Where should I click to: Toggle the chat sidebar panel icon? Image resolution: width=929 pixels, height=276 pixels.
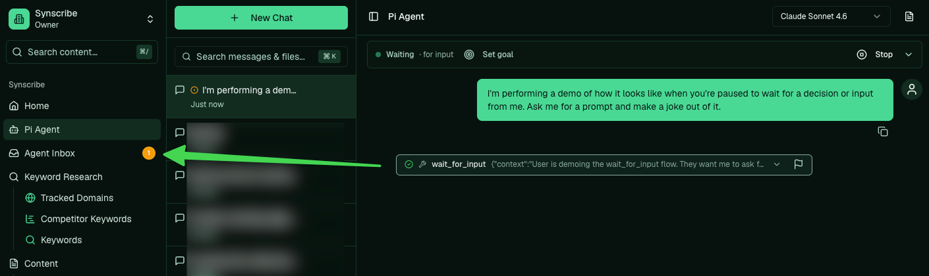coord(374,16)
